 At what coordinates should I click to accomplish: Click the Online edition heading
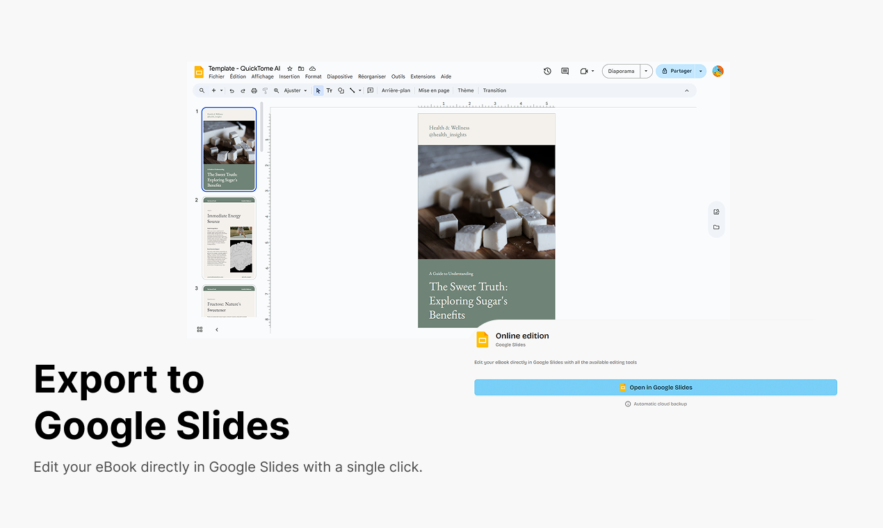point(522,336)
